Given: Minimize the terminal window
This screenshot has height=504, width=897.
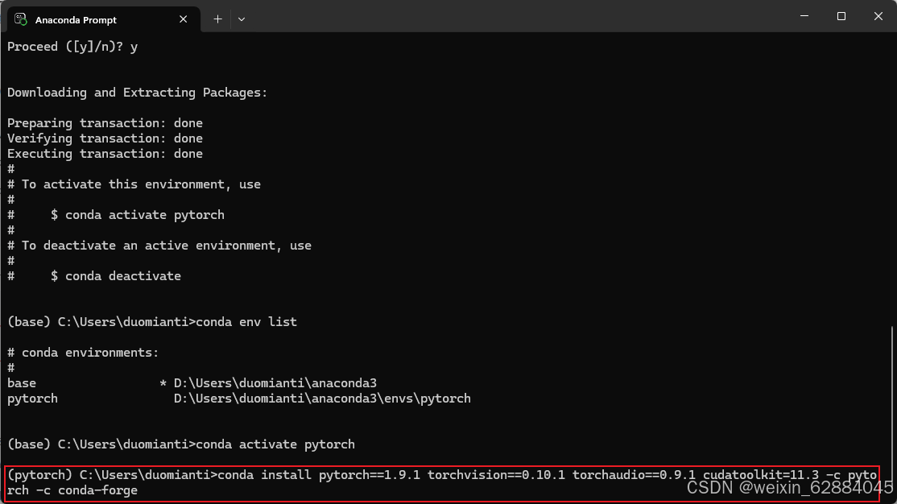Looking at the screenshot, I should click(804, 16).
